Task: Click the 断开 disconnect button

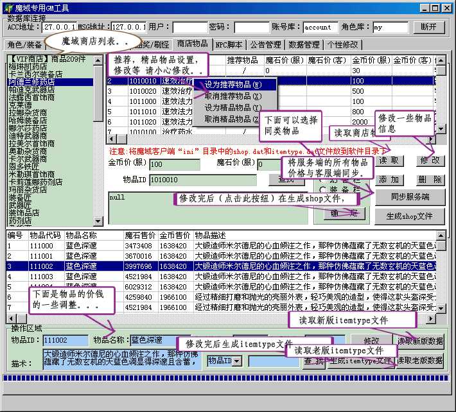Action: click(428, 27)
